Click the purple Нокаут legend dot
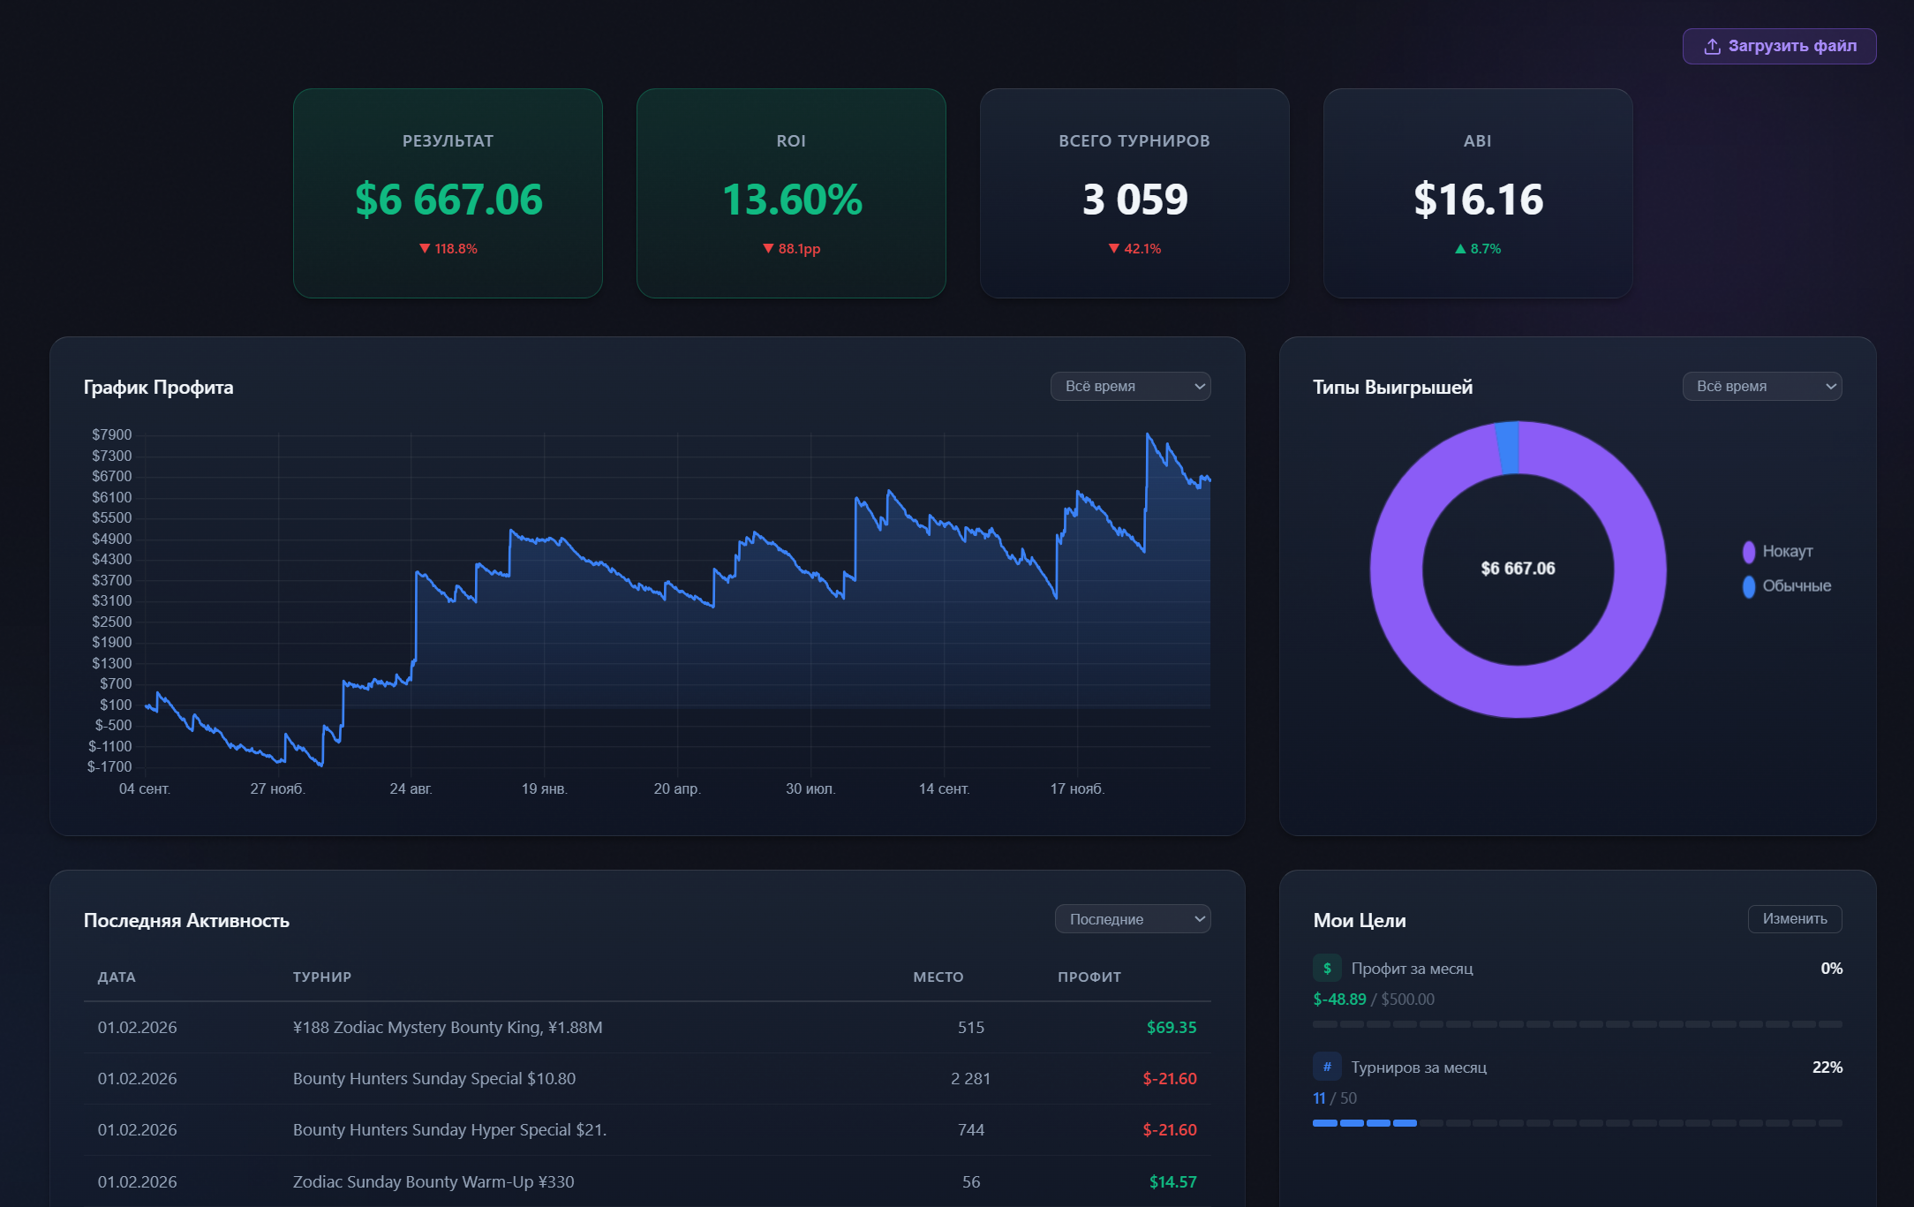 click(x=1750, y=550)
